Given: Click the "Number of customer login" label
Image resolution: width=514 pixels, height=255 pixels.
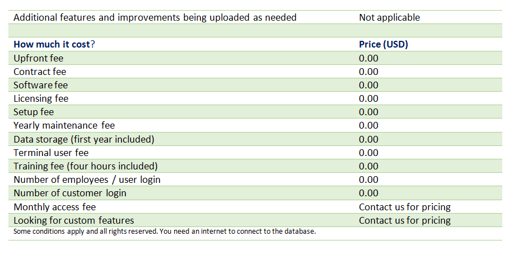Looking at the screenshot, I should 69,193.
